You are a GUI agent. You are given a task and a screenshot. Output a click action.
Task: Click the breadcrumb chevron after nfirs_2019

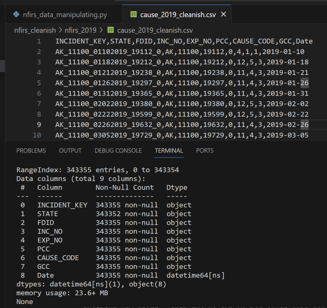101,30
